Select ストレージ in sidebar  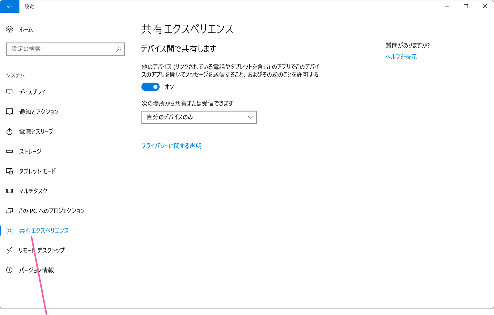point(30,151)
